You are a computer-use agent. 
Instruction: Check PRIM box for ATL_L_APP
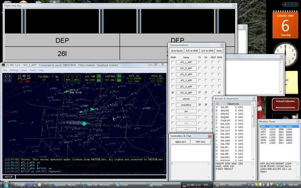[x=173, y=62]
